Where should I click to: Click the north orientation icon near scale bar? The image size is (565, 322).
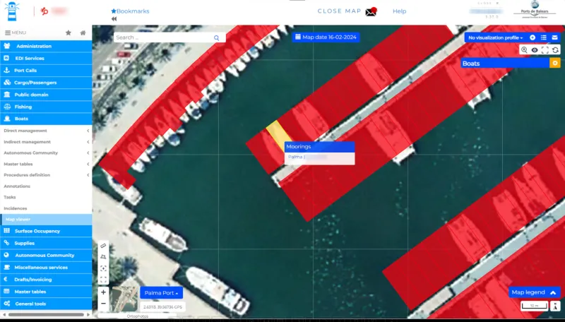[x=556, y=306]
